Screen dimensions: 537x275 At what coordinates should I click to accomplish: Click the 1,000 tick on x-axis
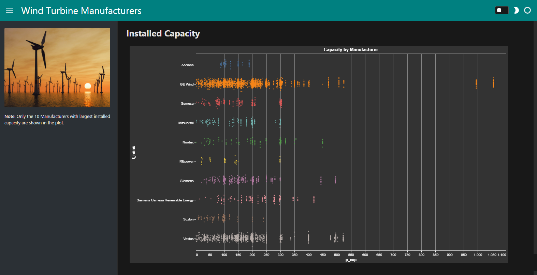pos(478,255)
